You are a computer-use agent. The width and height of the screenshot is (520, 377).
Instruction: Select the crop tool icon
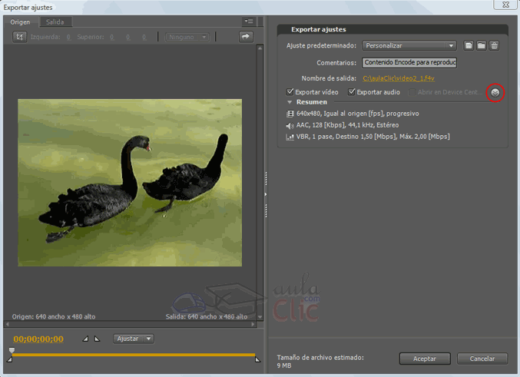point(19,37)
